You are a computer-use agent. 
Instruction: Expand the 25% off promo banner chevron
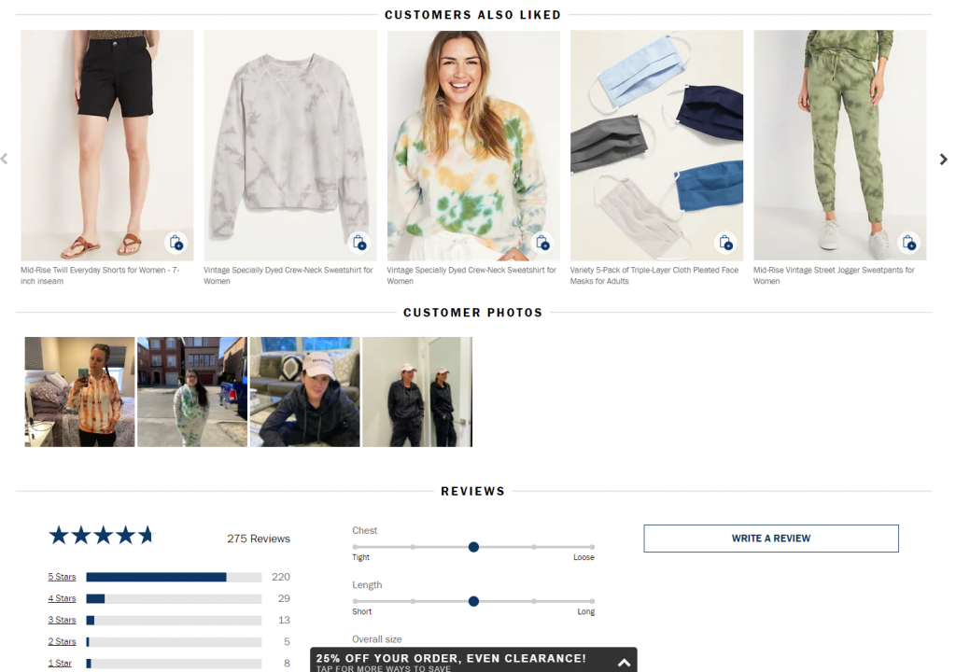pyautogui.click(x=624, y=663)
